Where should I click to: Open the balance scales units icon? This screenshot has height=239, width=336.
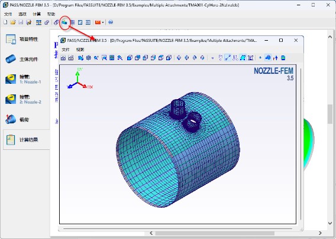38,22
